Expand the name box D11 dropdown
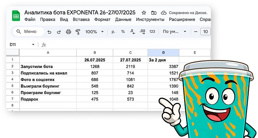This screenshot has height=138, width=258. pyautogui.click(x=33, y=45)
